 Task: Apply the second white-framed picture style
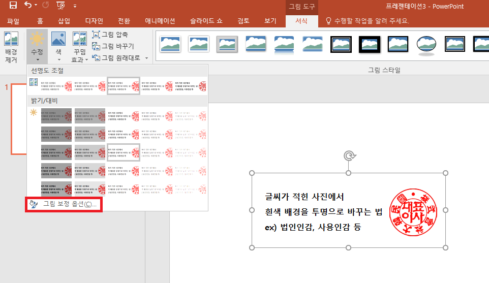(199, 44)
